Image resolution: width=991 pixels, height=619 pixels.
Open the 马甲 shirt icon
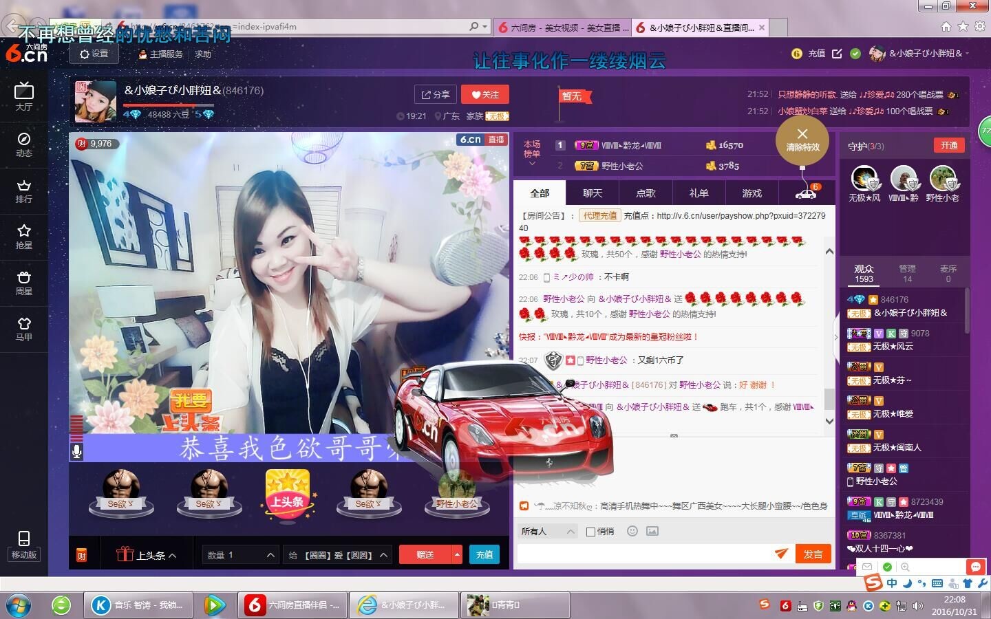23,329
